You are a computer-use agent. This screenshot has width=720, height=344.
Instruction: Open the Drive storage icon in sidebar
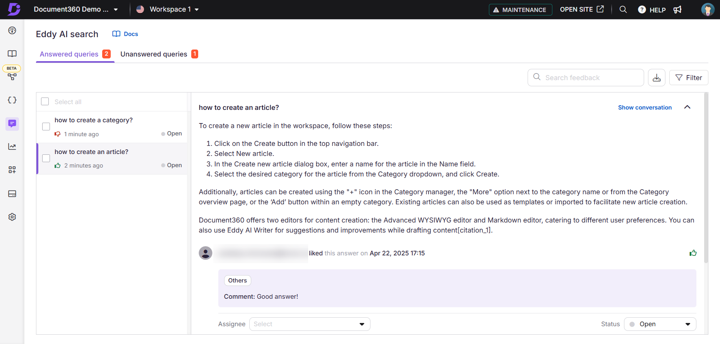tap(12, 193)
